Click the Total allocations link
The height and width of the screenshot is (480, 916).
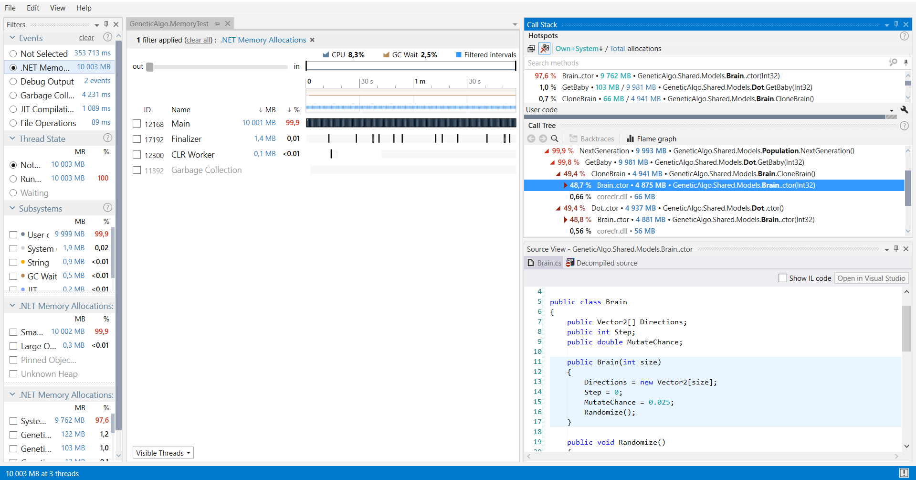point(617,49)
